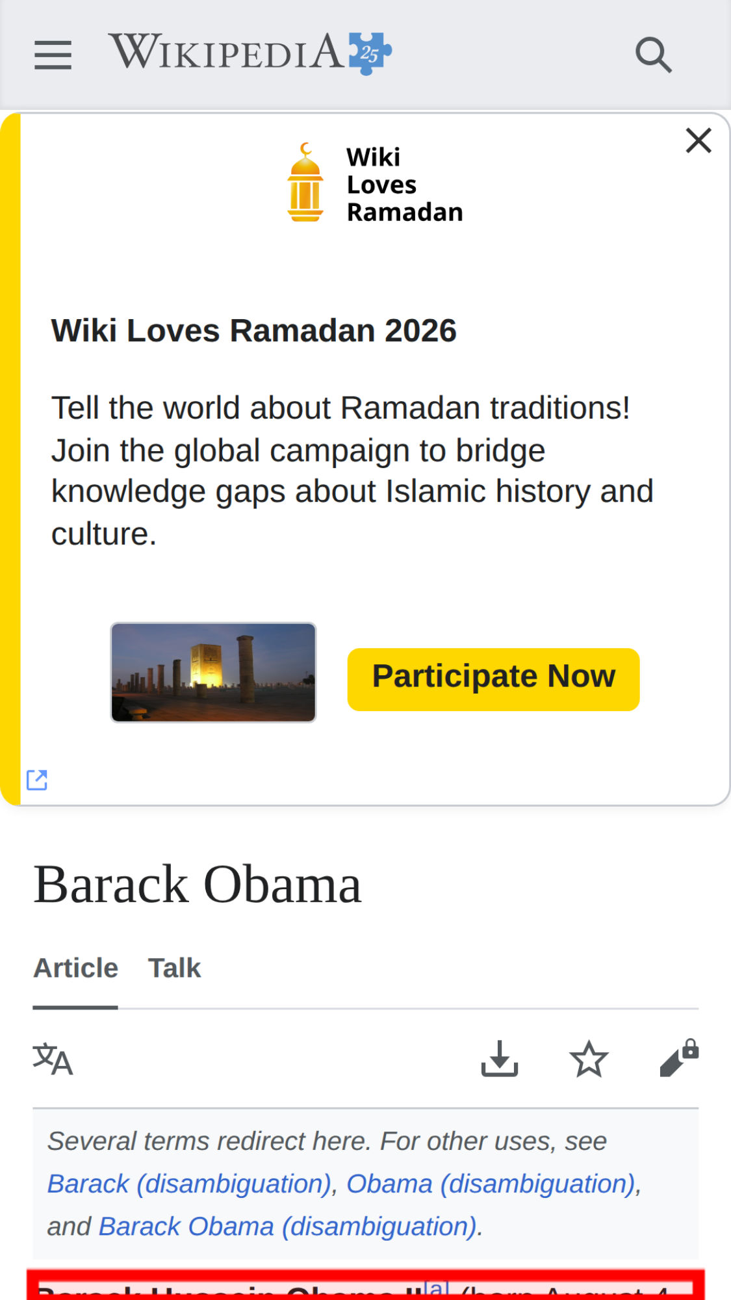Open the hamburger main menu
Viewport: 731px width, 1300px height.
(x=53, y=55)
